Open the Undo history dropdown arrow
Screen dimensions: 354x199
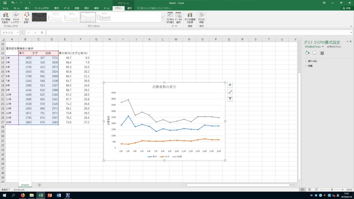point(17,3)
